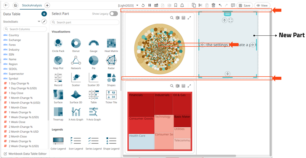
Task: Open alerts with the bell icon
Action: 182,5
